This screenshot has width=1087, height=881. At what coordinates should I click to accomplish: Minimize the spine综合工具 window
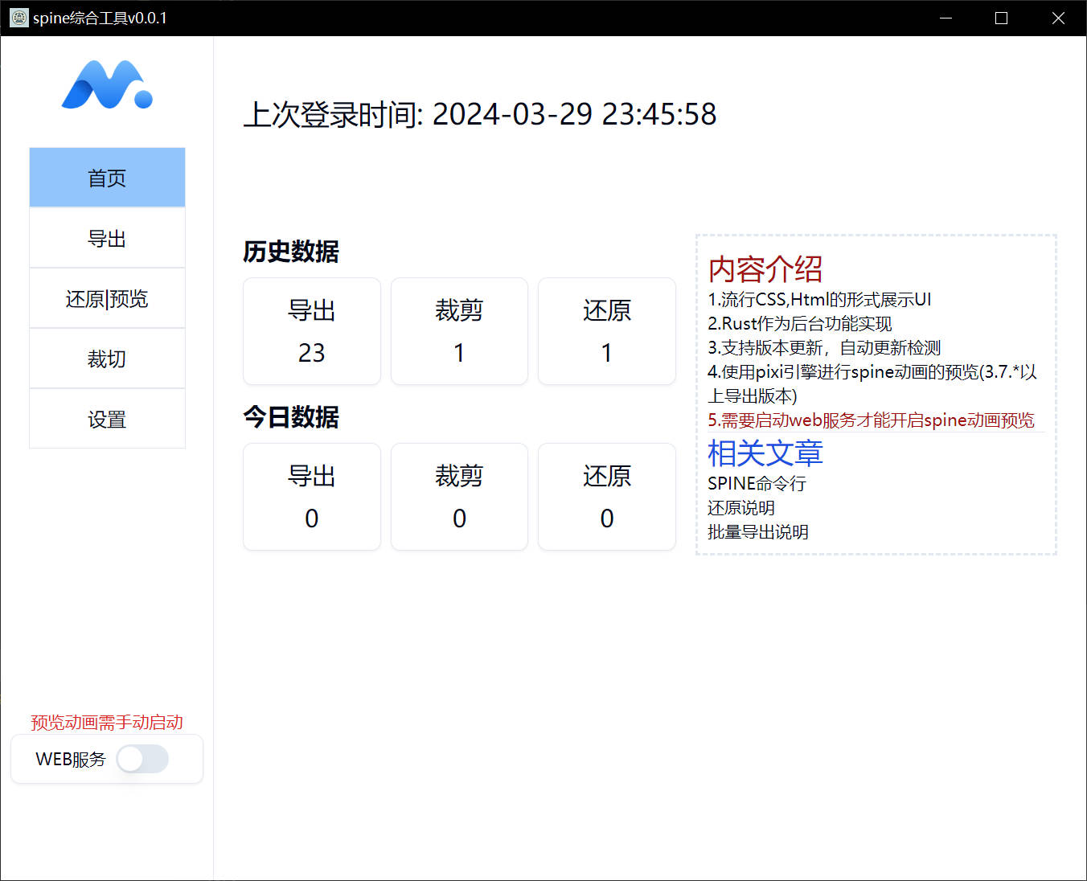click(945, 18)
